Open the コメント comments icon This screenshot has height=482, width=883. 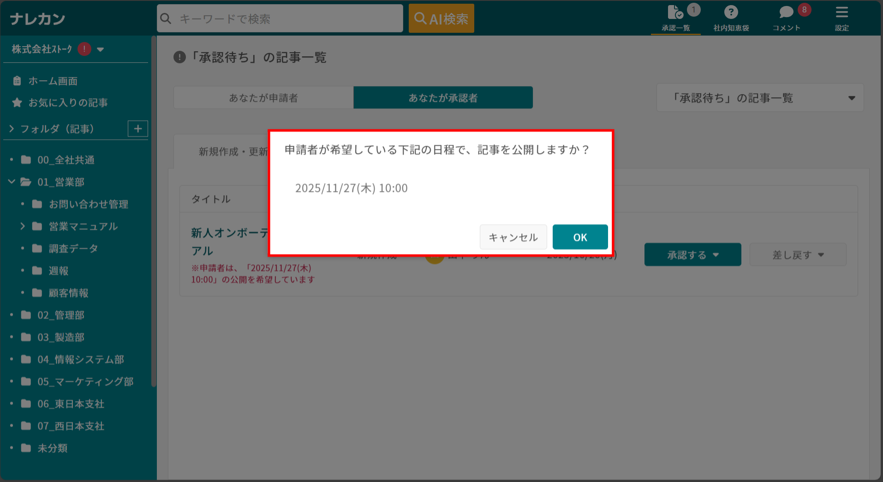(x=787, y=12)
